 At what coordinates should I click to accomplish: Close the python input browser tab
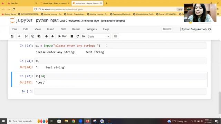(x=101, y=3)
